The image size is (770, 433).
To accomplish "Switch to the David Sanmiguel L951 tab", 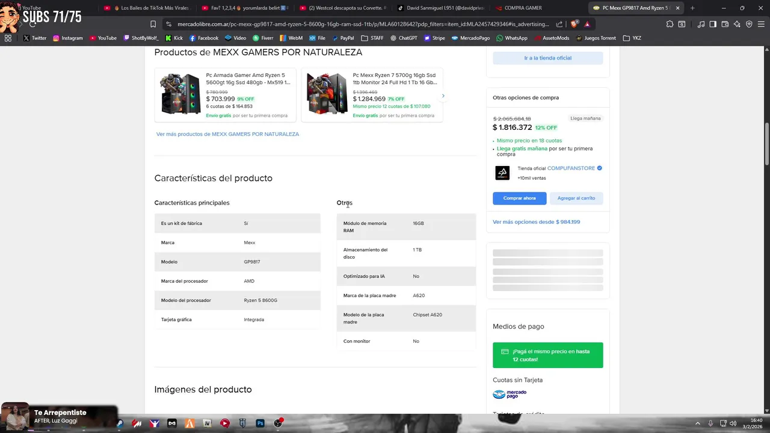I will pyautogui.click(x=440, y=8).
